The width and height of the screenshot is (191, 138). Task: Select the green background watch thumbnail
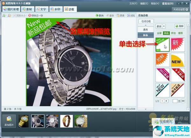pyautogui.click(x=81, y=121)
